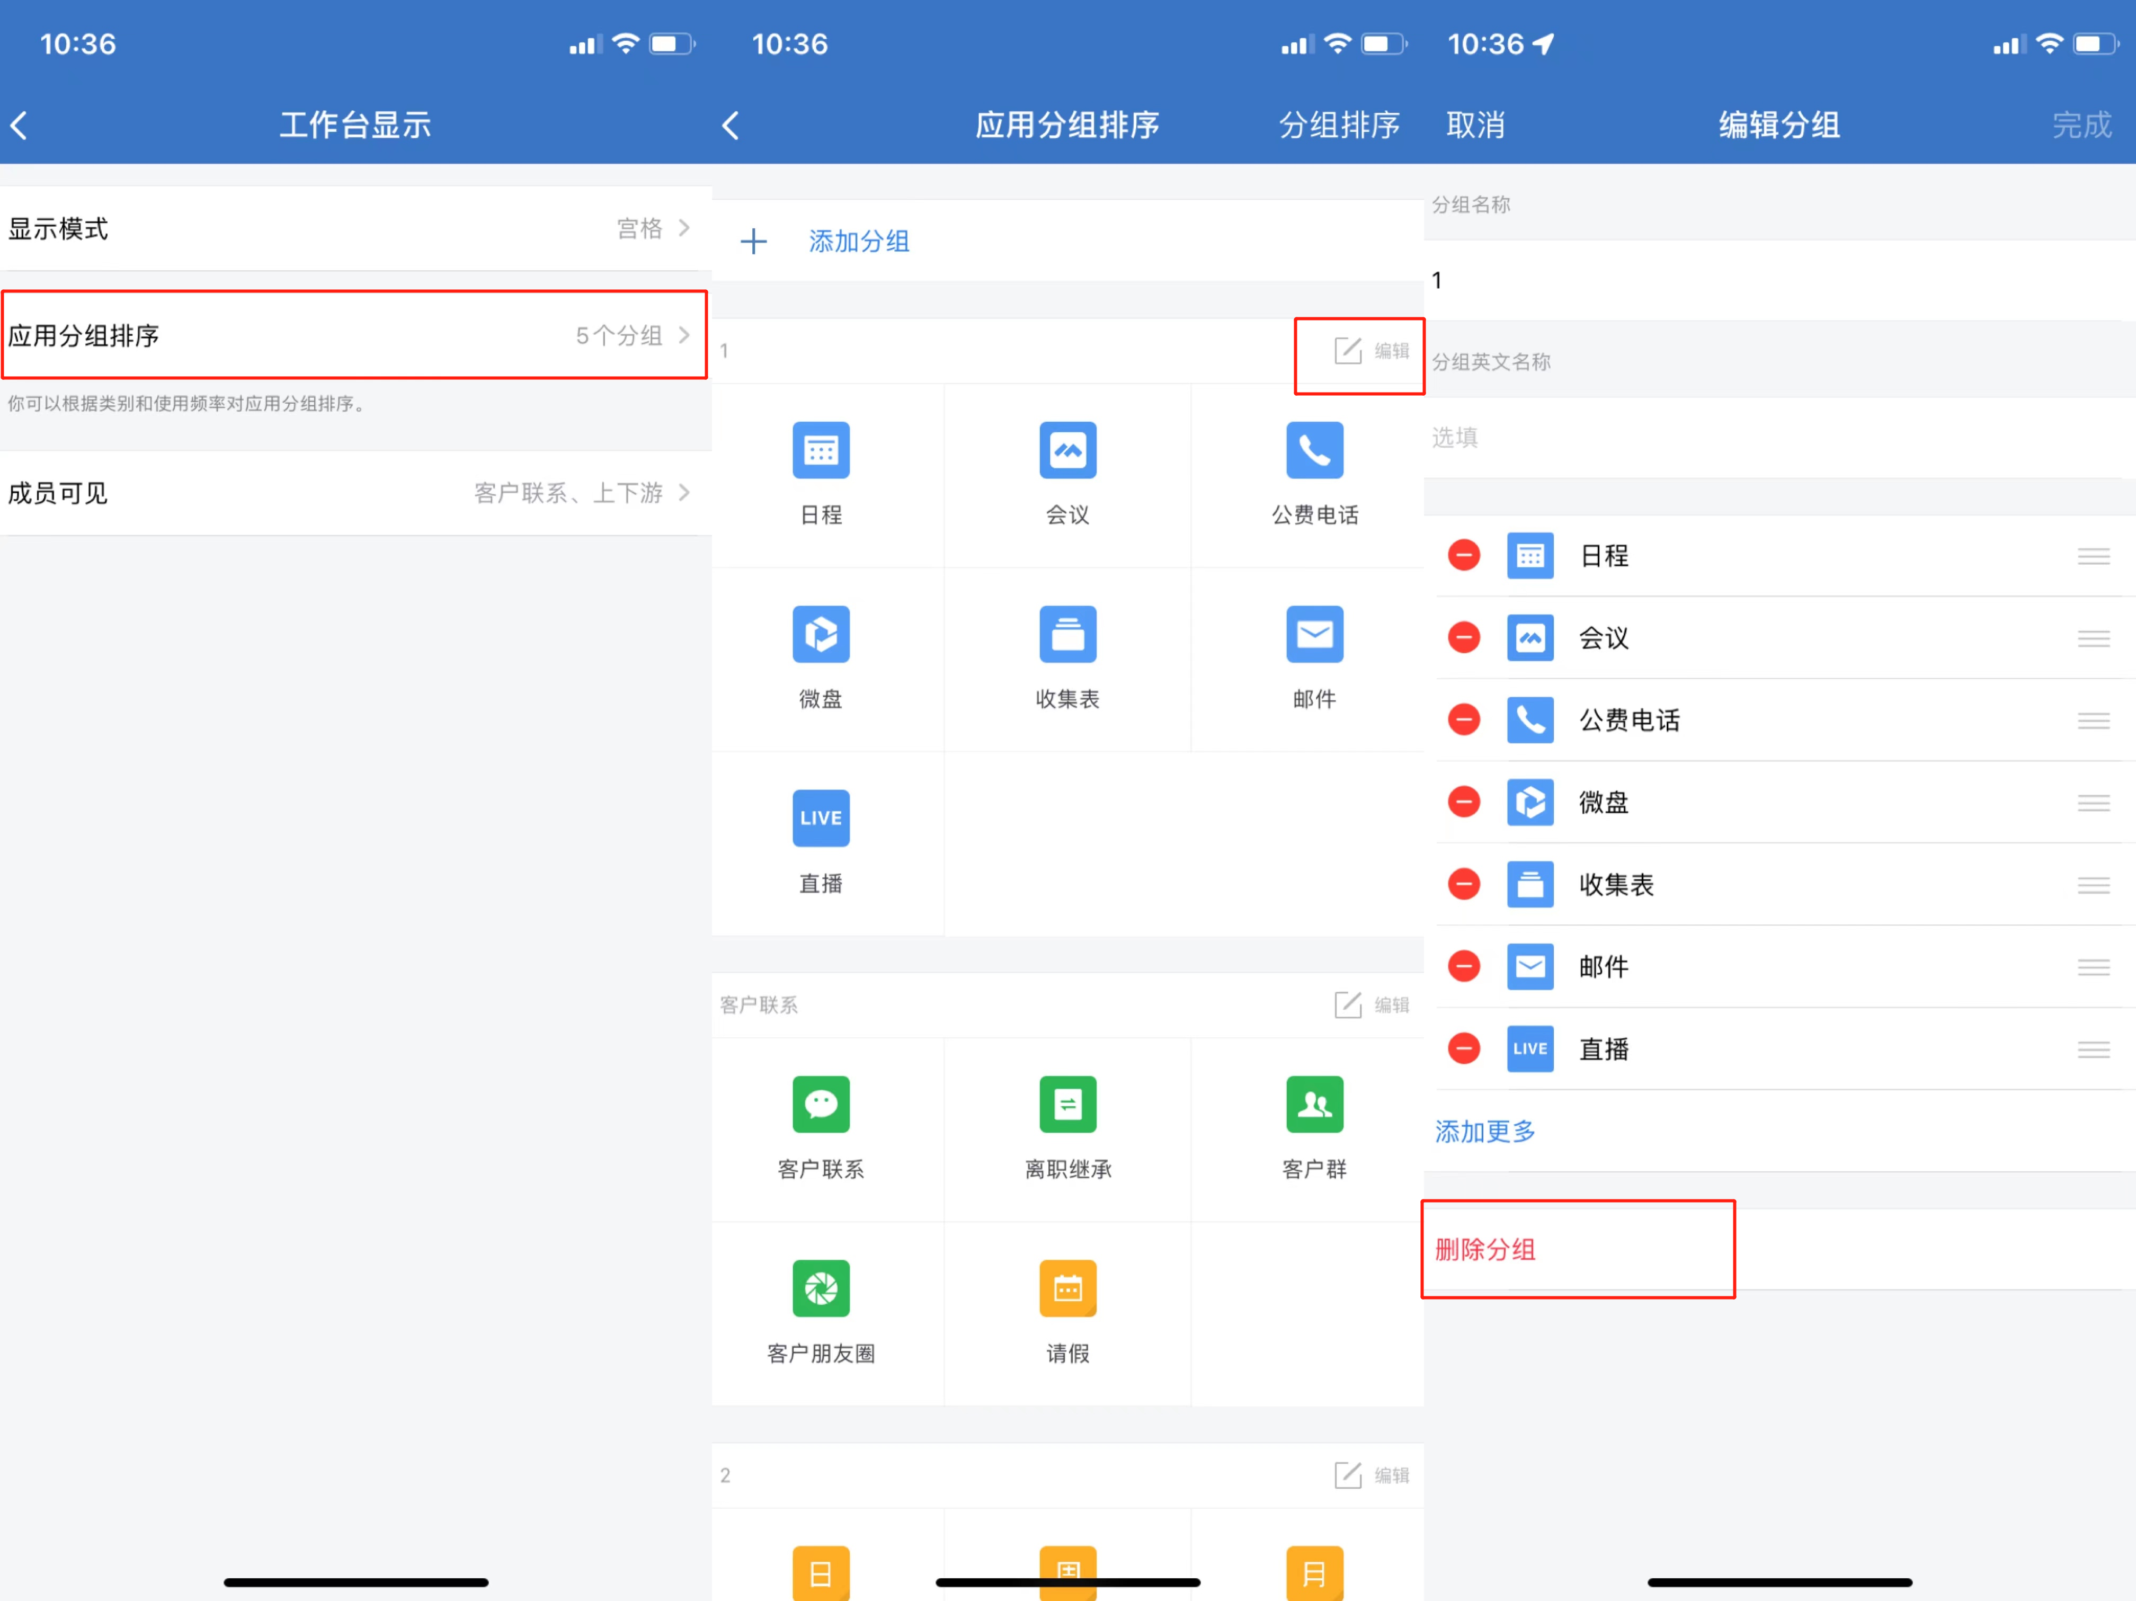Remove 微盘 with its red minus button
Viewport: 2136px width, 1601px height.
tap(1464, 802)
